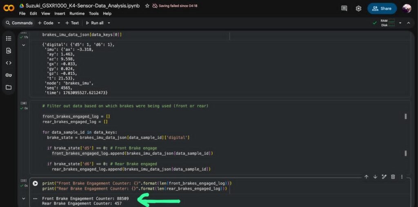Open the Code snippets sidebar icon
Screen dimensions: 418x207
tap(9, 63)
